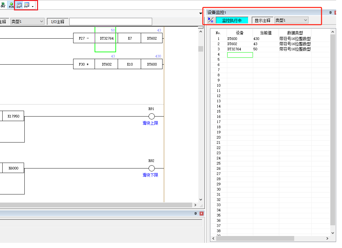The height and width of the screenshot is (248, 342).
Task: Toggle the 监控执行中 monitoring status button
Action: [232, 20]
